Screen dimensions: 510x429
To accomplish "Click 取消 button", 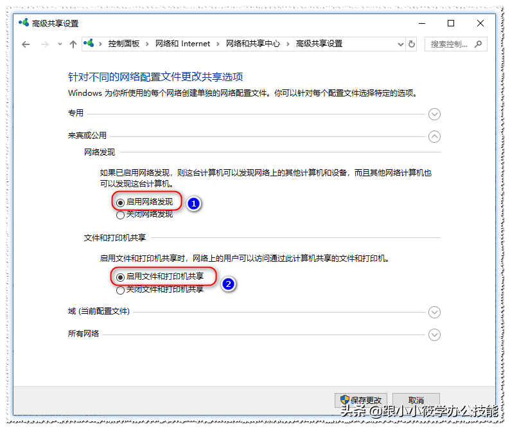I will click(x=416, y=400).
